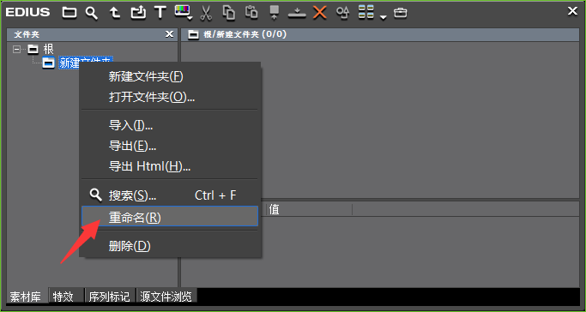This screenshot has height=312, width=586.
Task: Click the view mode thumbnails icon
Action: coord(366,12)
